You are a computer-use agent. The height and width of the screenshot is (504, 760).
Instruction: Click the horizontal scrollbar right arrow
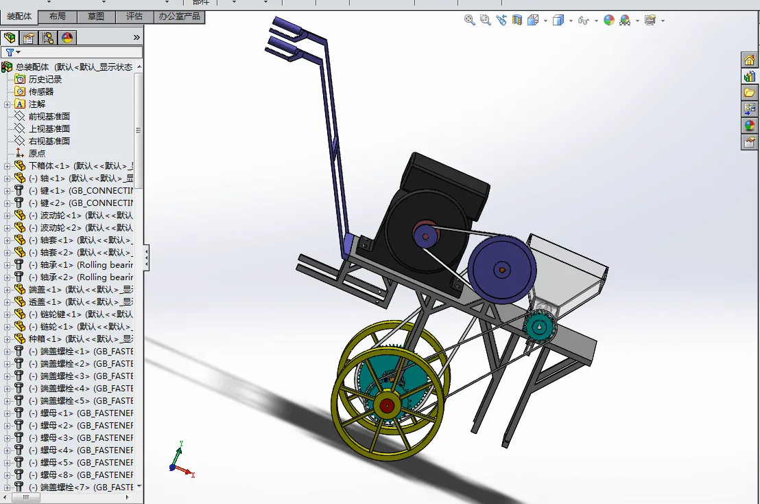click(128, 497)
